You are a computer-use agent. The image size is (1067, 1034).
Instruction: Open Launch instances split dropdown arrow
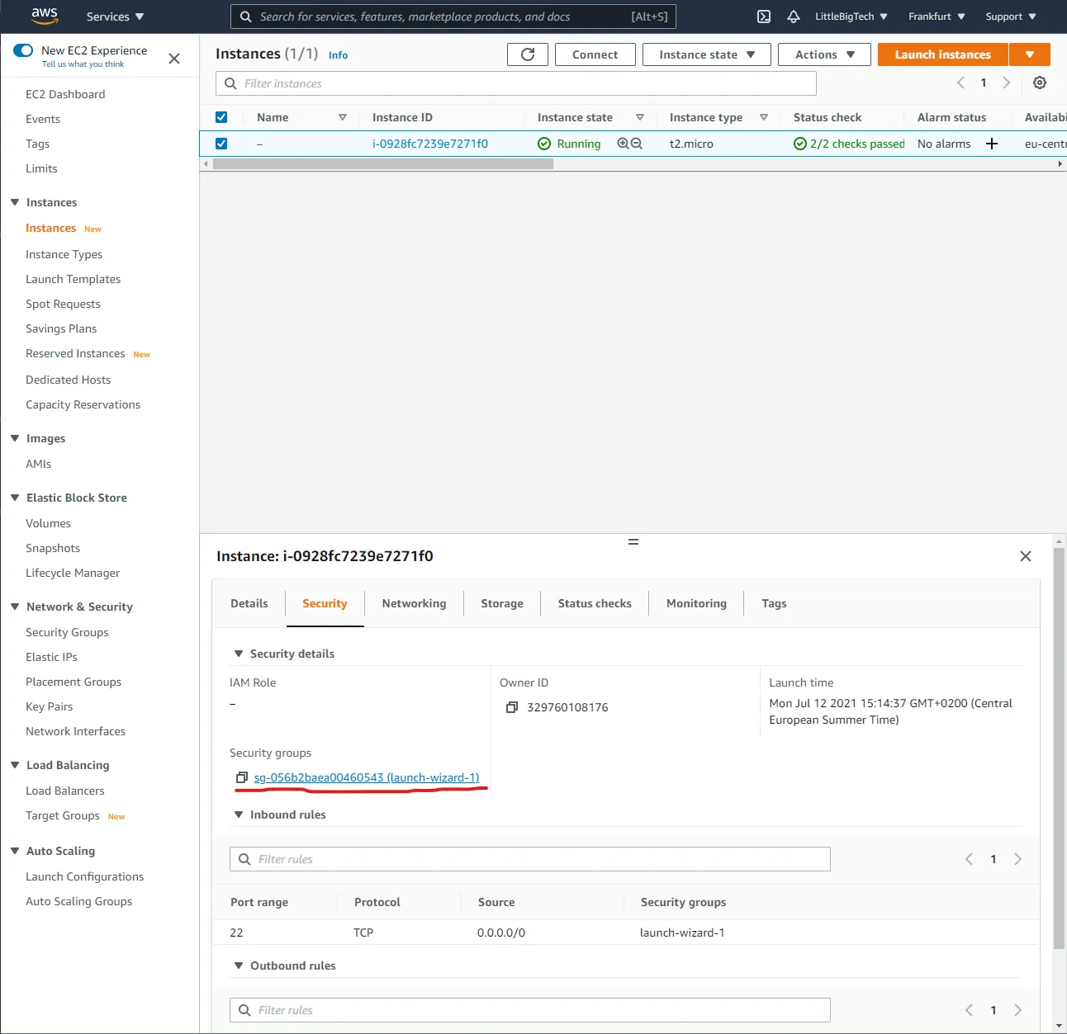click(x=1030, y=54)
